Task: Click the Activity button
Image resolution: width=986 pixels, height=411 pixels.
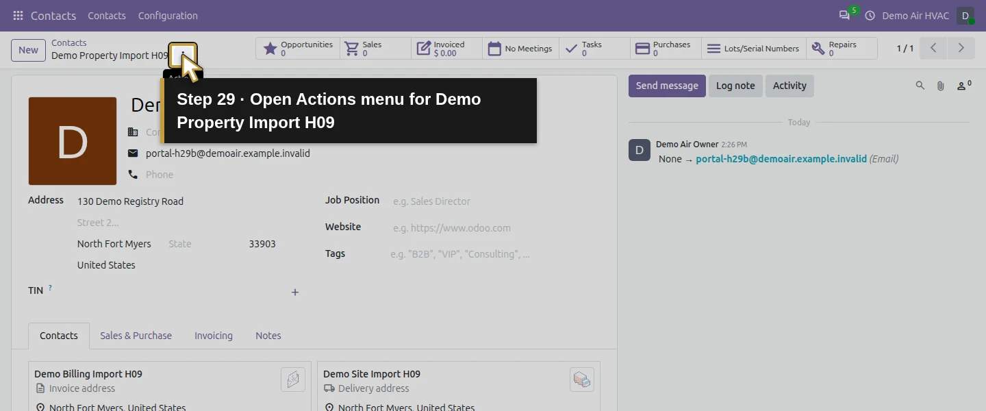Action: click(x=789, y=86)
